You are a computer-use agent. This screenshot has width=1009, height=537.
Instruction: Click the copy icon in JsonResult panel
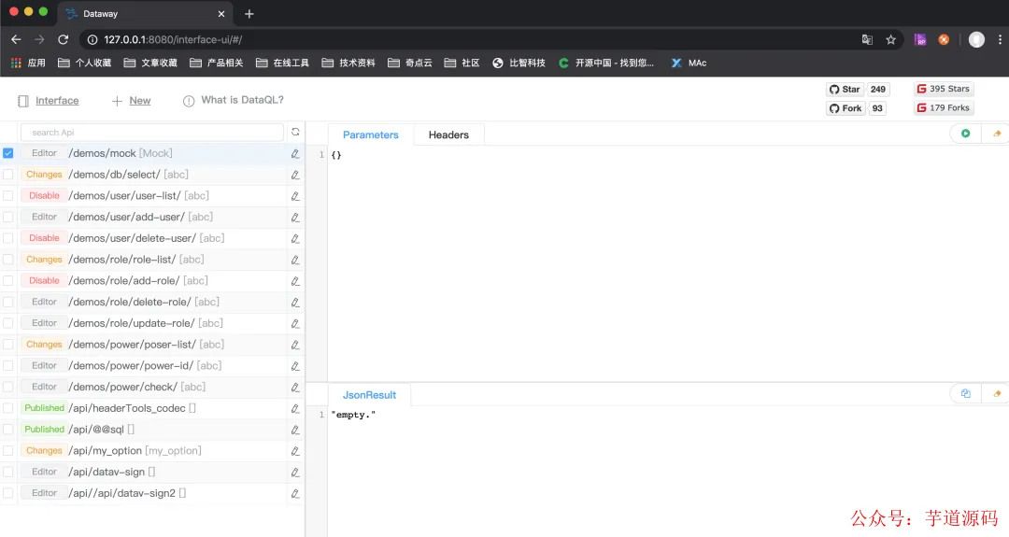tap(965, 393)
